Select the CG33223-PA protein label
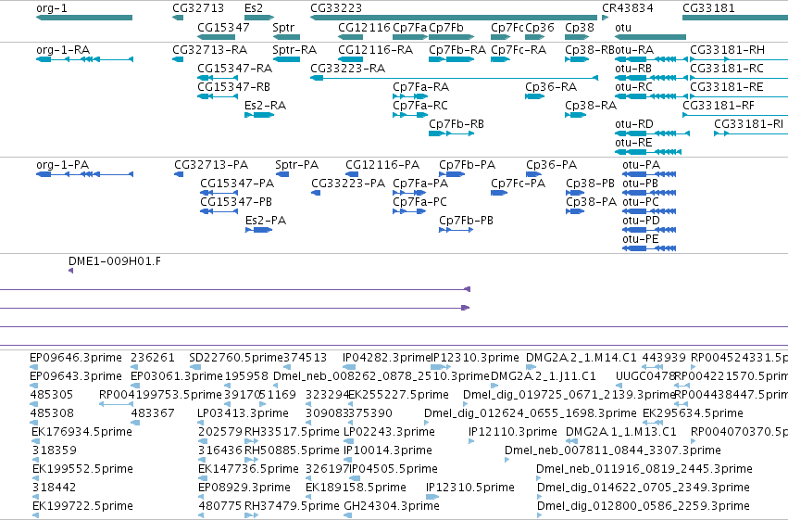 click(348, 184)
